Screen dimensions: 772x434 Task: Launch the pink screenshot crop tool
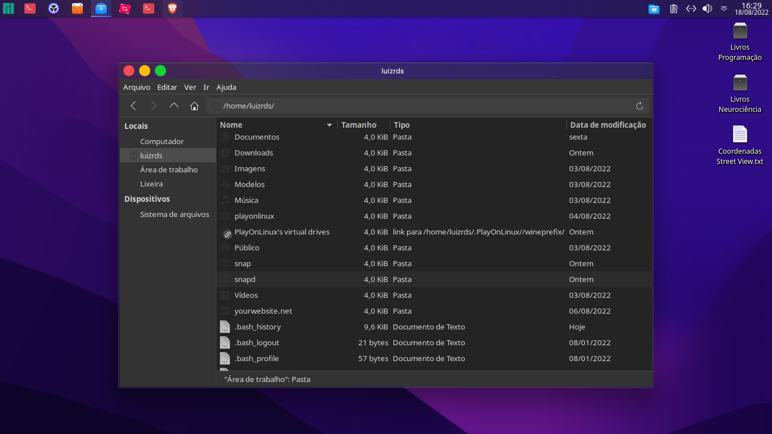point(125,8)
